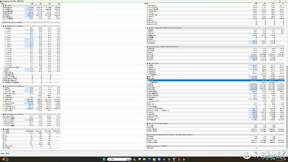Collapse the CPU C-State Residency section

(x=2, y=114)
